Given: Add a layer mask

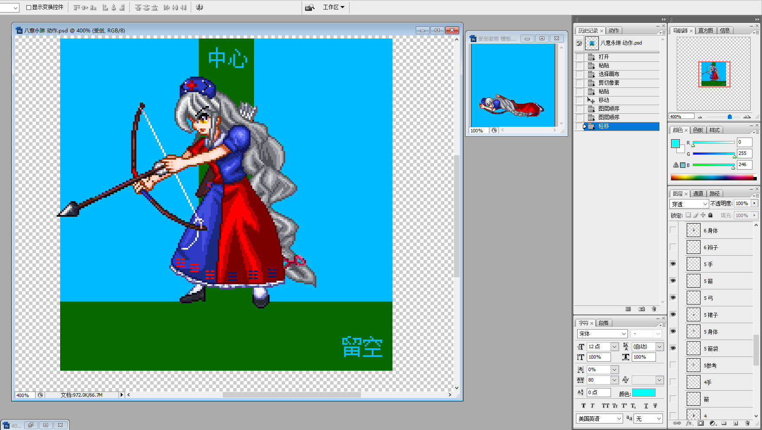Looking at the screenshot, I should click(x=701, y=423).
